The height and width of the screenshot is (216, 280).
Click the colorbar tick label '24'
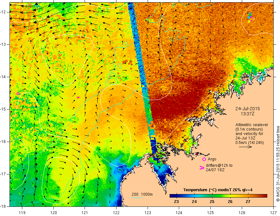click(x=194, y=202)
